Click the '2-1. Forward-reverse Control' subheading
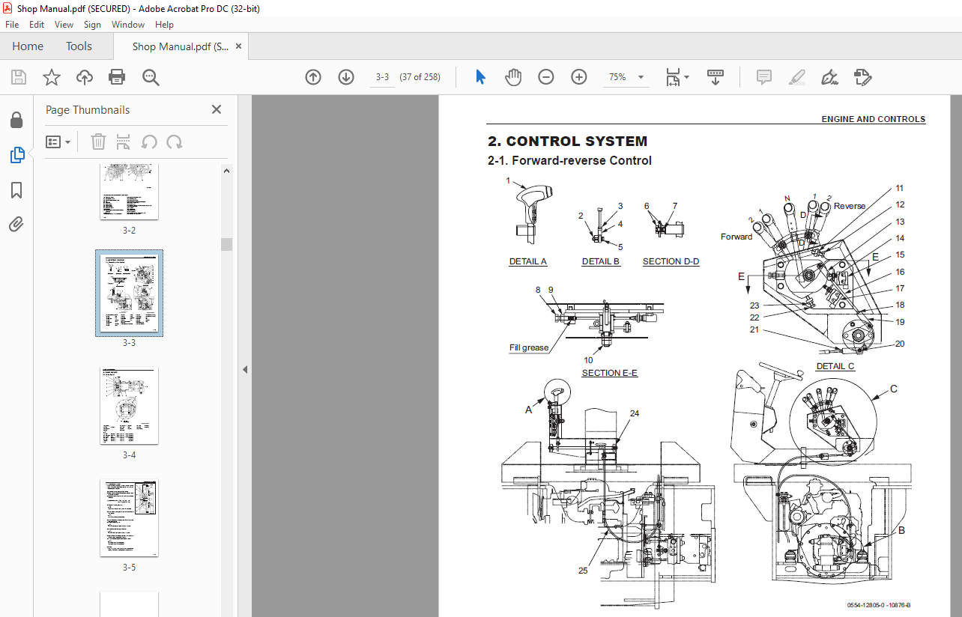 569,160
